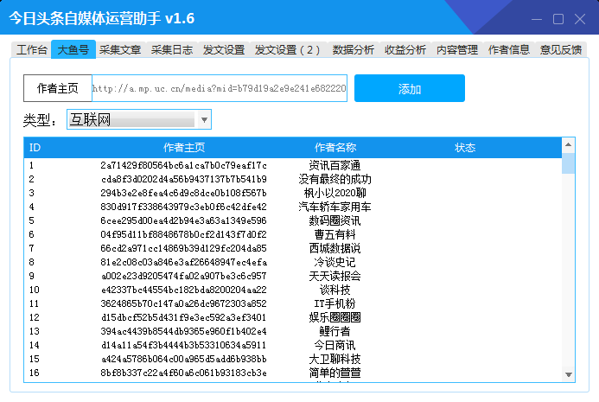The height and width of the screenshot is (402, 599).
Task: Select the row for 资讯百家通
Action: click(334, 165)
